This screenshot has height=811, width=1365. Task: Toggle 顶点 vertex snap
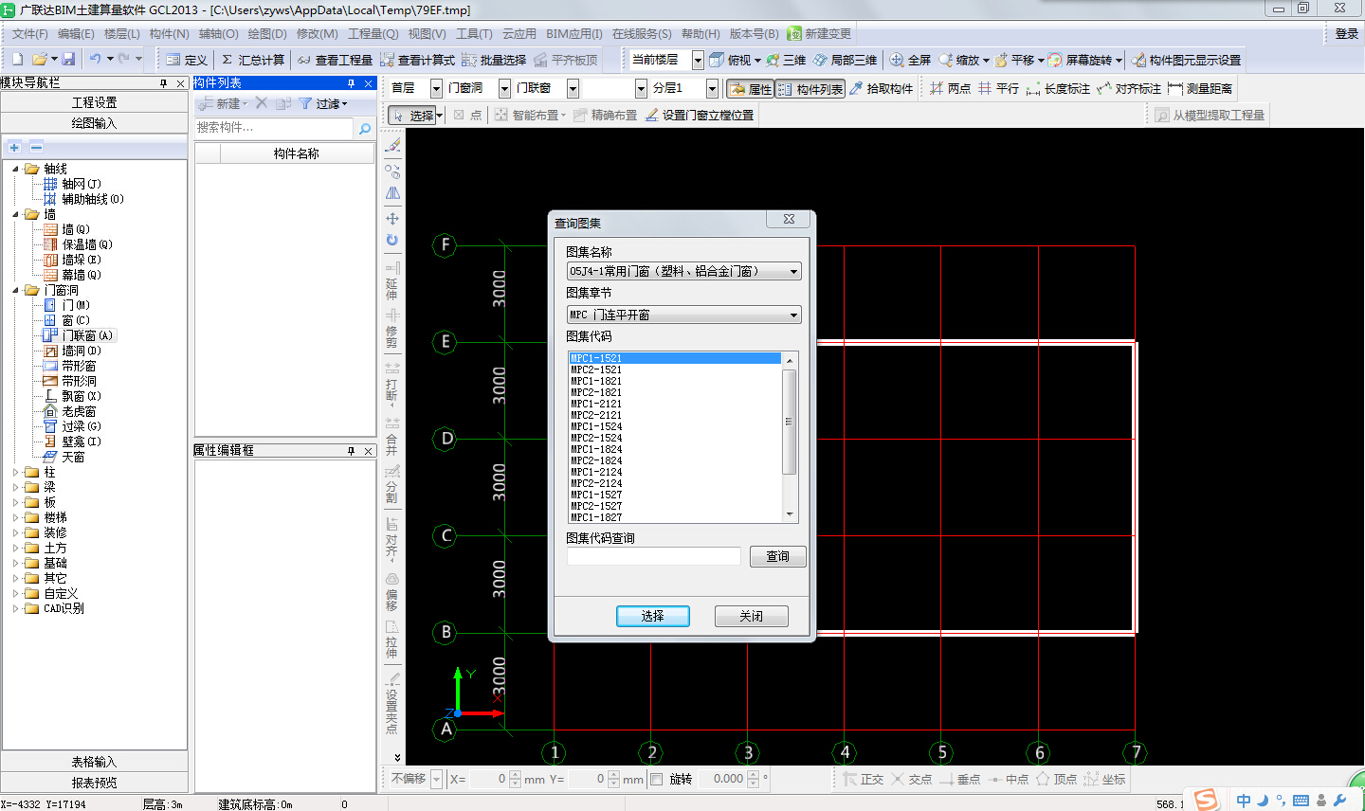pyautogui.click(x=1056, y=779)
